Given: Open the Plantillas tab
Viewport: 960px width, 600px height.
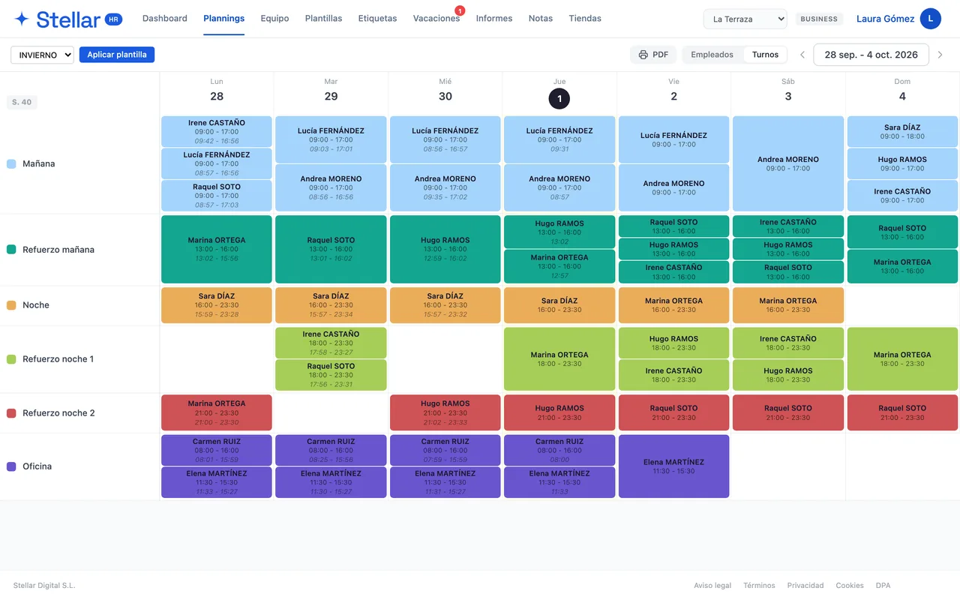Looking at the screenshot, I should (324, 19).
